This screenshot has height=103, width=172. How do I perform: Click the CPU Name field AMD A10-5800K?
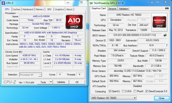(x=41, y=16)
